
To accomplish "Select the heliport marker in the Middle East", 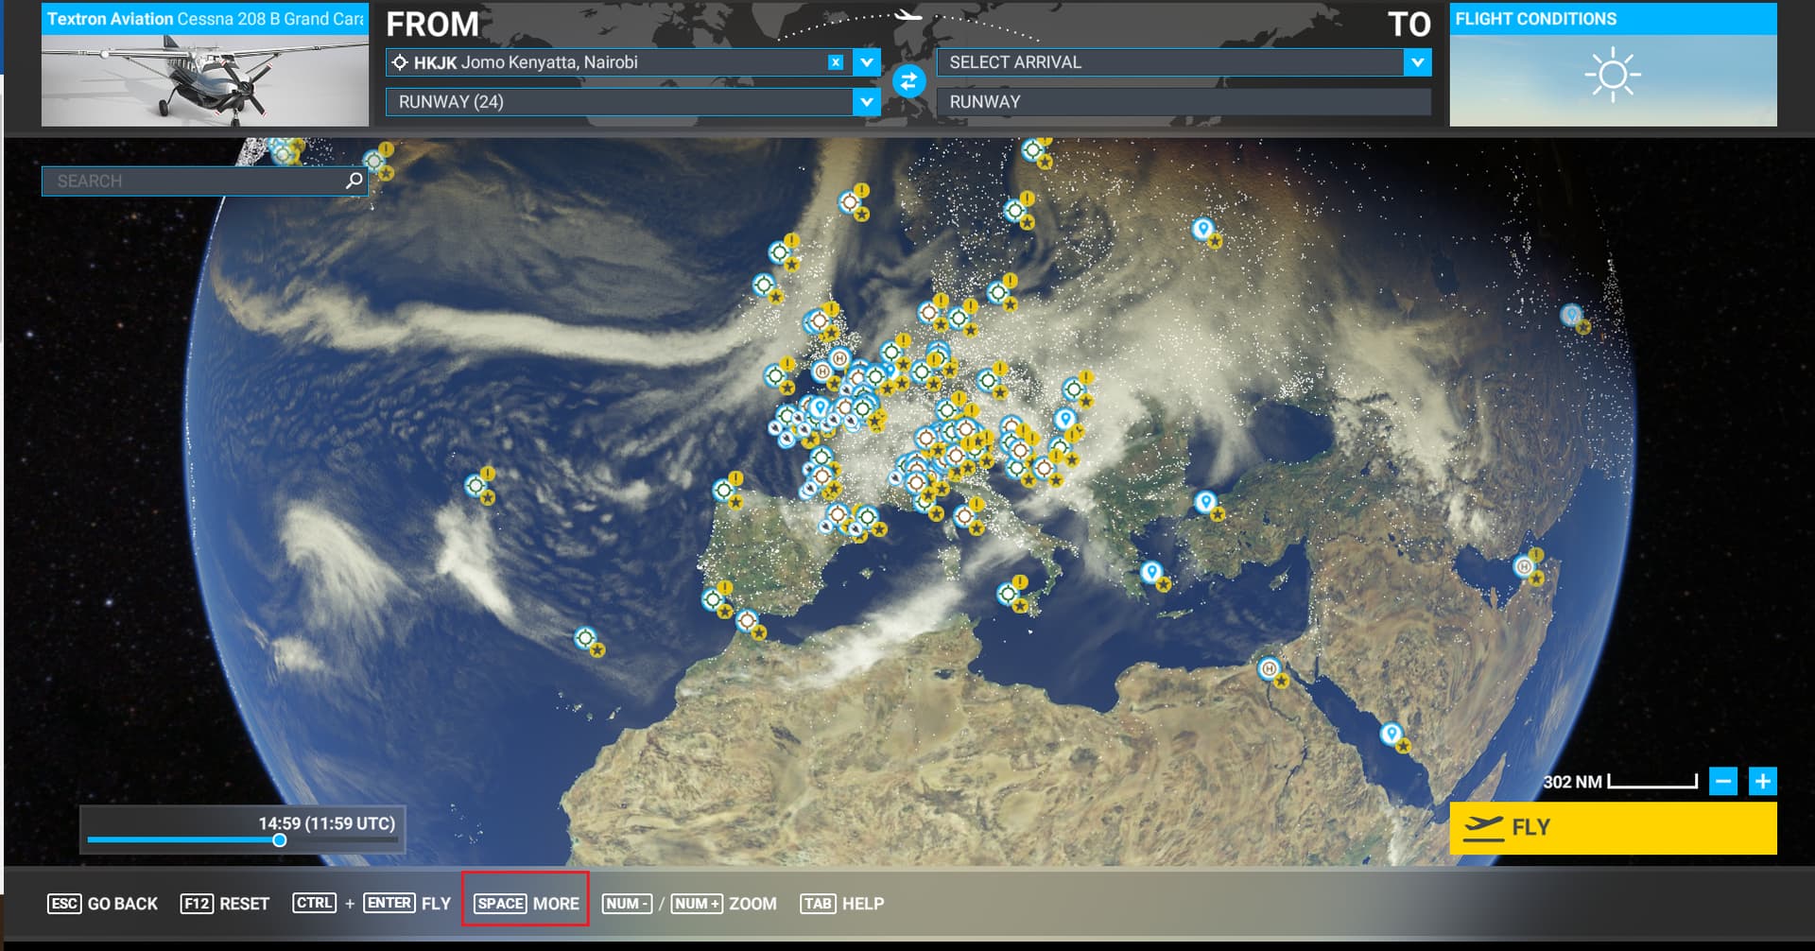I will (x=1524, y=566).
